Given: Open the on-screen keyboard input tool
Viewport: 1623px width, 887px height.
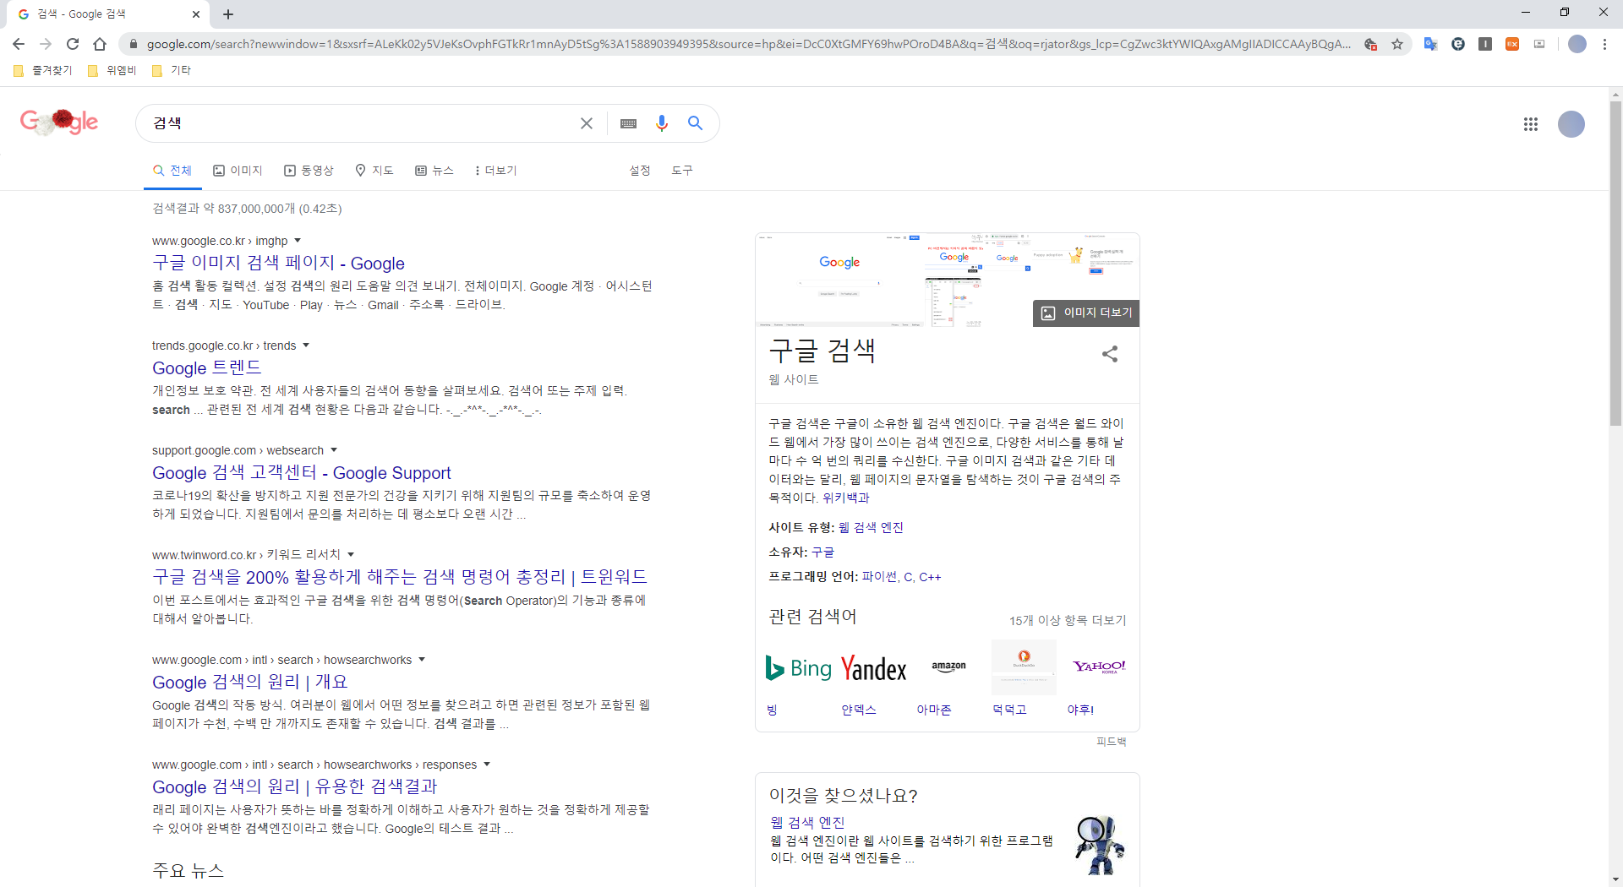Looking at the screenshot, I should point(628,123).
